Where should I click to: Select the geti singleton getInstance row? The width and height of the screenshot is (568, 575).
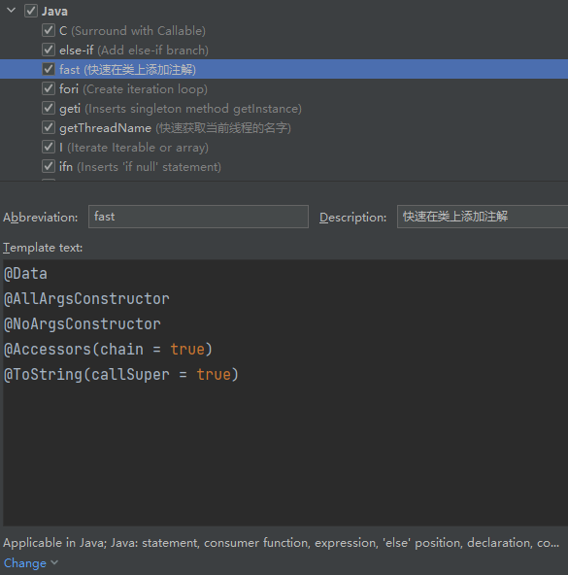pos(284,108)
